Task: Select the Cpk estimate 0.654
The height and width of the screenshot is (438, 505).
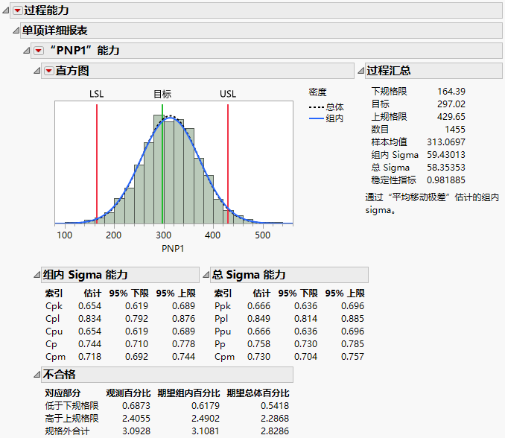Action: point(90,306)
